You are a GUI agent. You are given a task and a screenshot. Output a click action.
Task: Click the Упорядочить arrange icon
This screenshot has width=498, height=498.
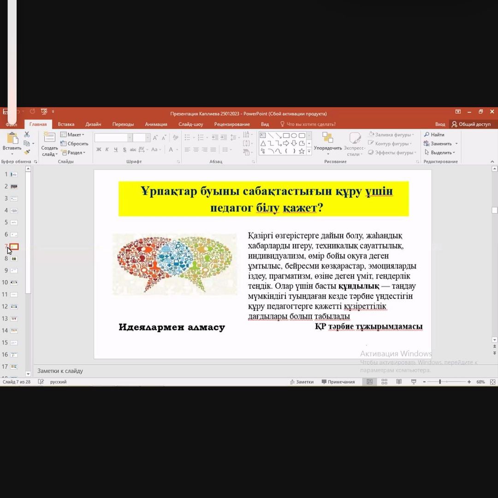(x=328, y=140)
